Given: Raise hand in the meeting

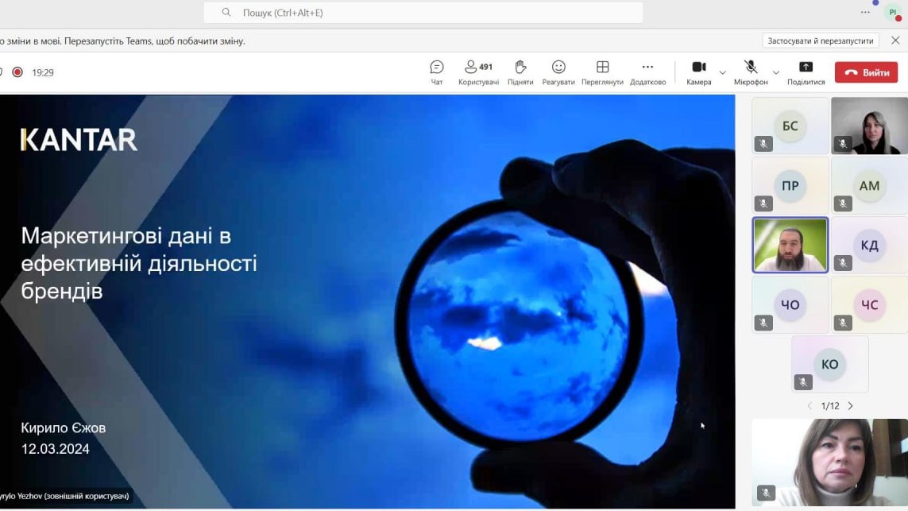Looking at the screenshot, I should pos(520,72).
